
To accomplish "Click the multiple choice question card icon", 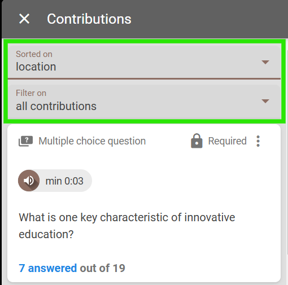I will click(x=25, y=141).
